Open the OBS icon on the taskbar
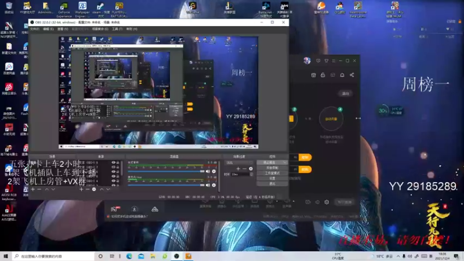464x261 pixels. click(x=177, y=256)
